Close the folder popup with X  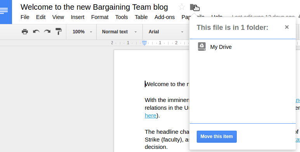coord(286,27)
